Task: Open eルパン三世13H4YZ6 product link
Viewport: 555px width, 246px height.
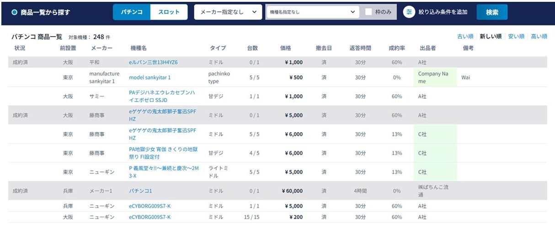Action: pyautogui.click(x=153, y=62)
